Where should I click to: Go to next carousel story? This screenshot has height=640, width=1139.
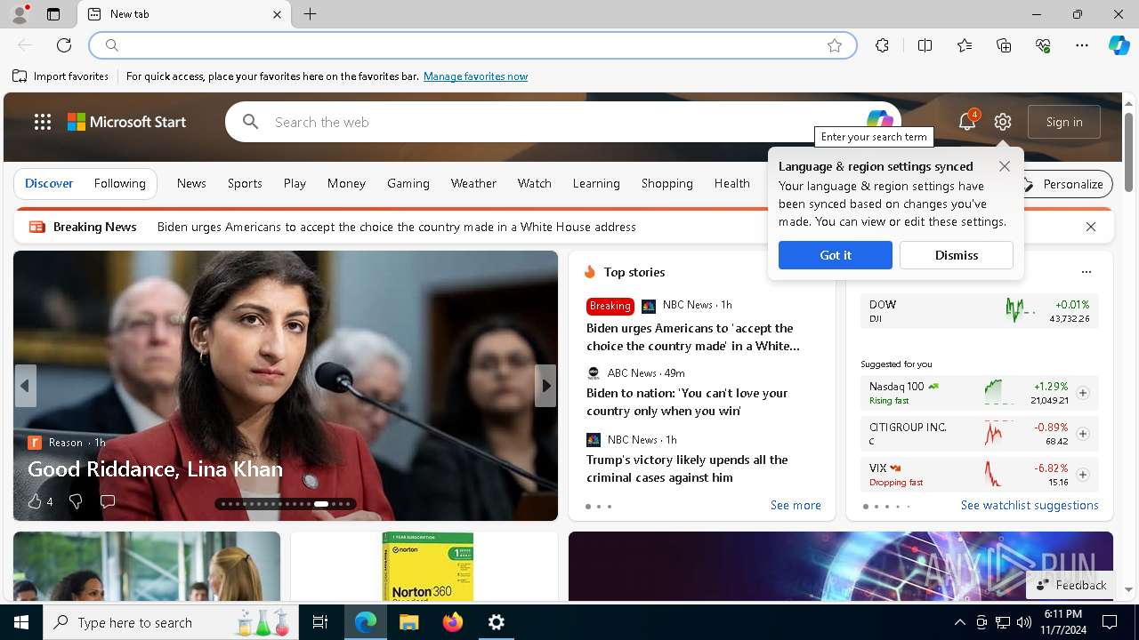(545, 386)
